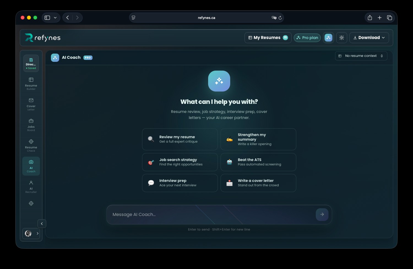Open My Resumes list
Screen dimensions: 413x269
pyautogui.click(x=268, y=38)
